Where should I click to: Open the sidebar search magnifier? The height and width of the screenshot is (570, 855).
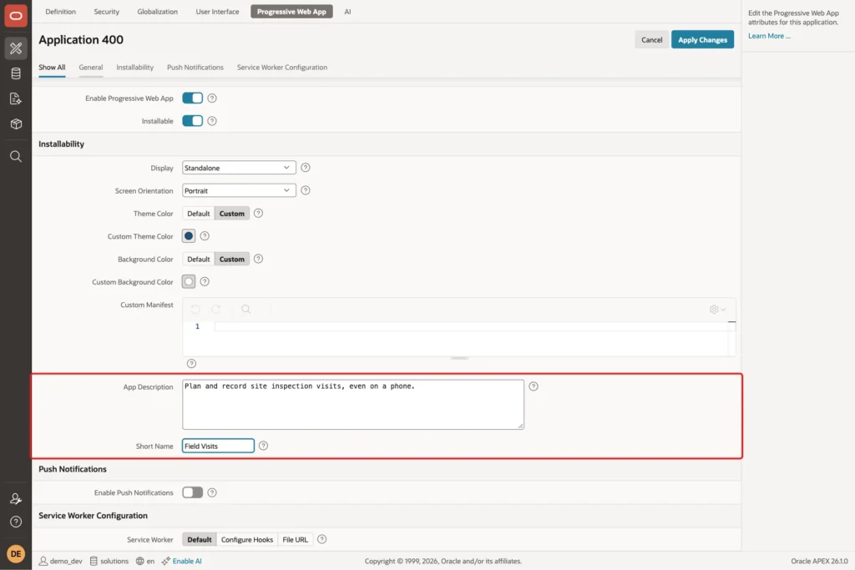click(16, 156)
